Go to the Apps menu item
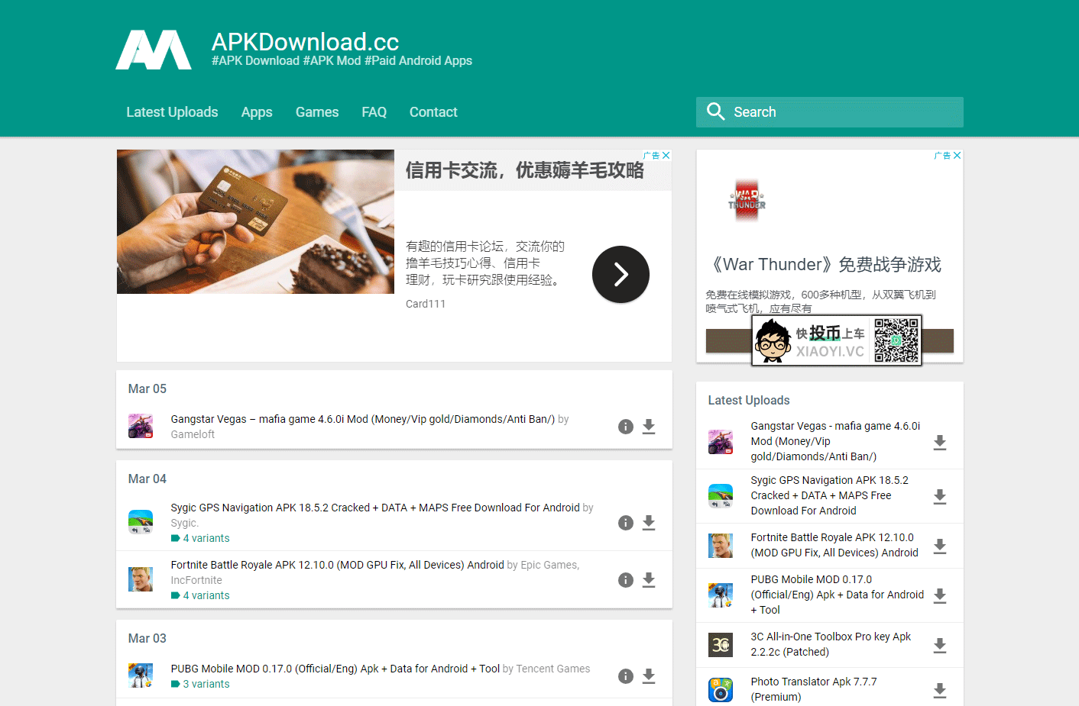Viewport: 1079px width, 706px height. pos(257,112)
